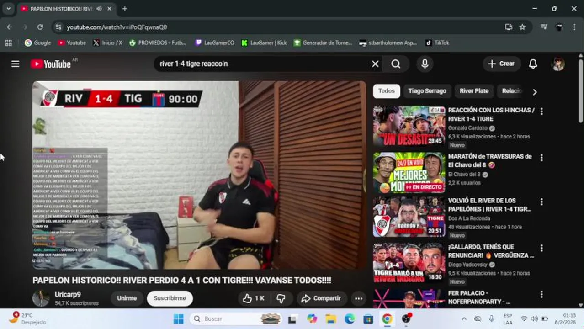Expand the system tray hidden icons chevron
The height and width of the screenshot is (329, 584).
click(464, 319)
